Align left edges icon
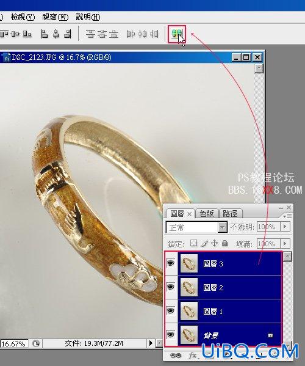 point(44,34)
